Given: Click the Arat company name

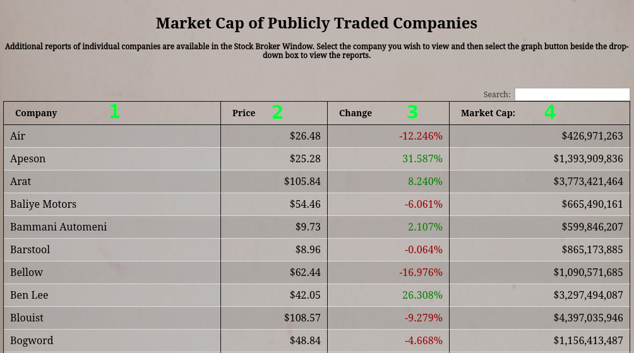Looking at the screenshot, I should point(21,181).
